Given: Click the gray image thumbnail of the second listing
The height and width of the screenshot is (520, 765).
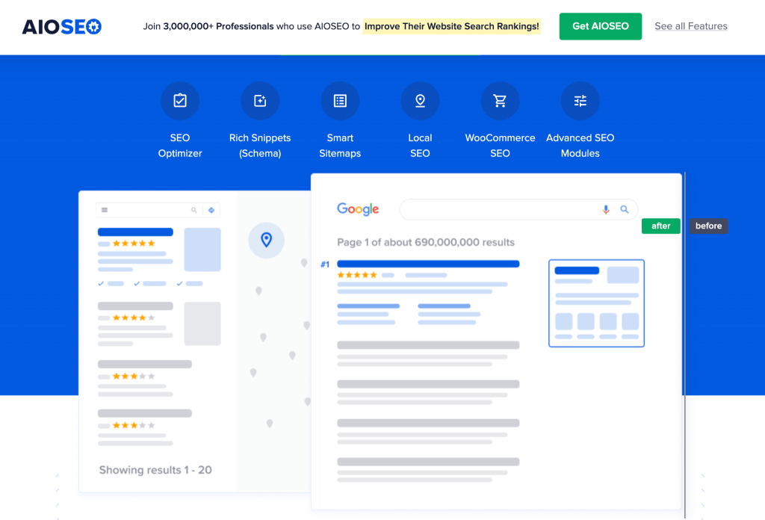Looking at the screenshot, I should (202, 324).
